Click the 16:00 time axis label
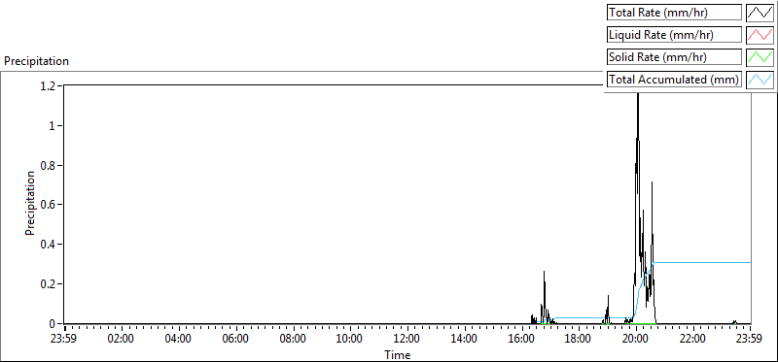 pyautogui.click(x=522, y=340)
